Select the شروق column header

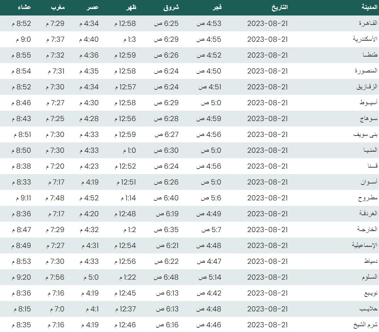(x=171, y=7)
